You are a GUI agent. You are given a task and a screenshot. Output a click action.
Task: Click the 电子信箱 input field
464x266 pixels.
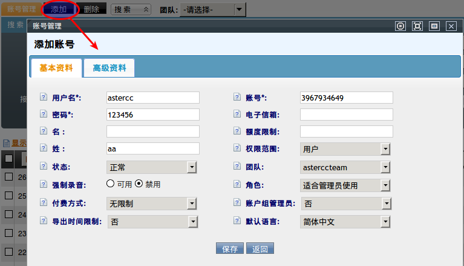click(346, 115)
